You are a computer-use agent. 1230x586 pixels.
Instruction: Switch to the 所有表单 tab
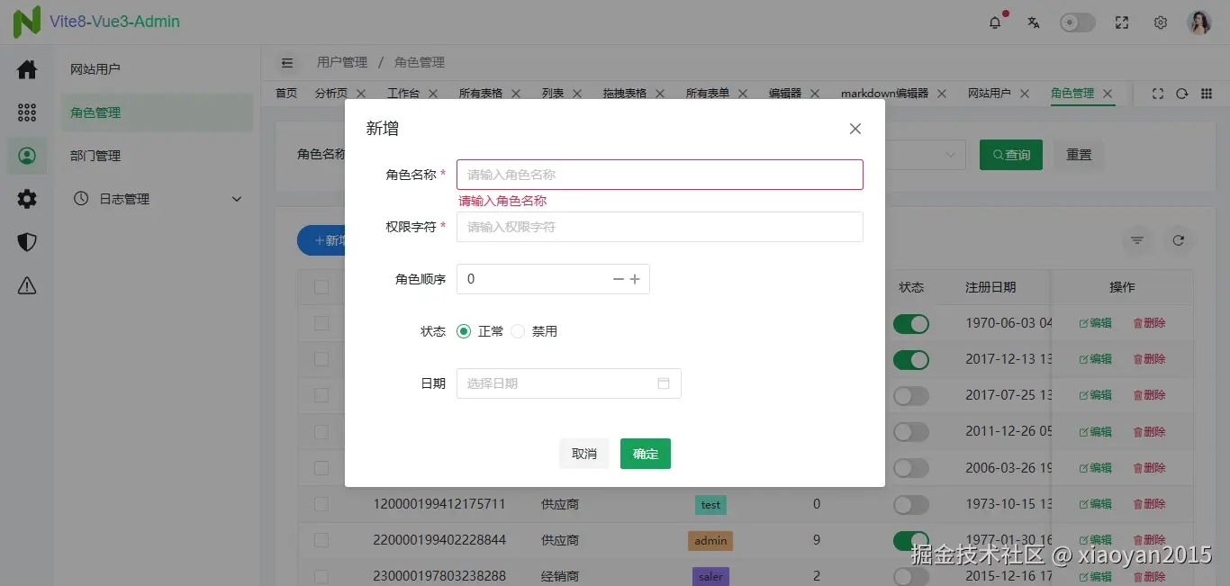click(708, 94)
